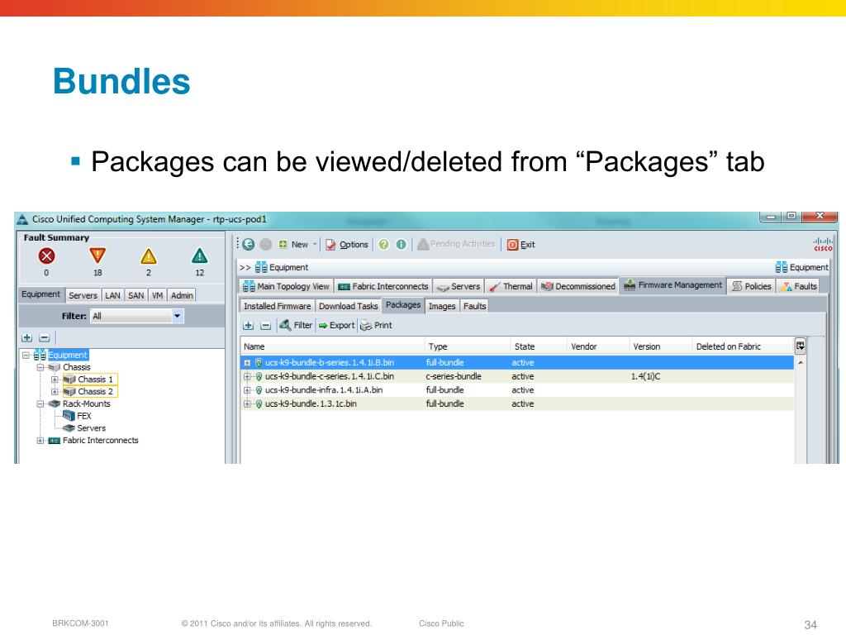Select FEX under Rack-Mounts
This screenshot has height=635, width=846.
point(77,416)
